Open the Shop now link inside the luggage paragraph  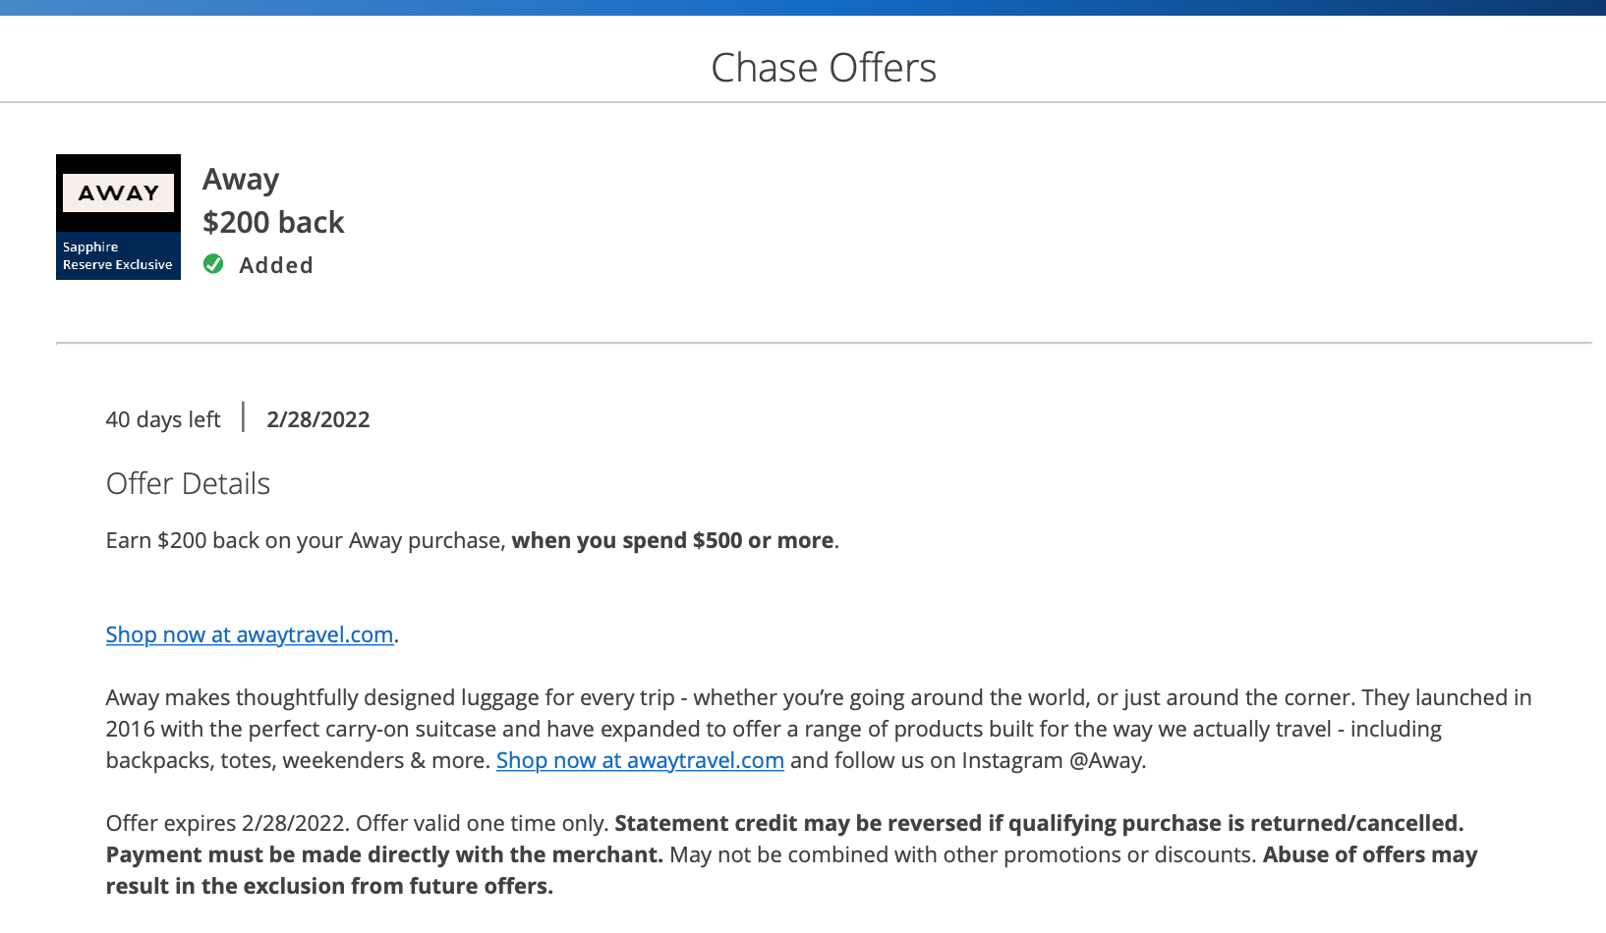tap(640, 760)
